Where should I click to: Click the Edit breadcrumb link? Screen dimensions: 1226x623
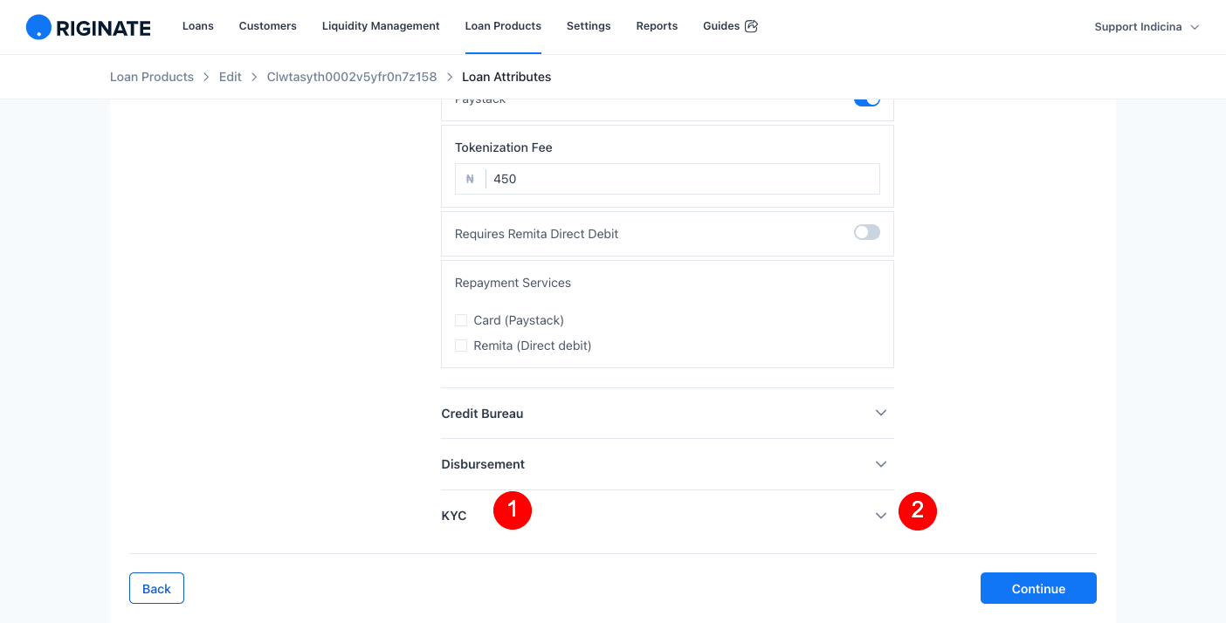point(231,77)
